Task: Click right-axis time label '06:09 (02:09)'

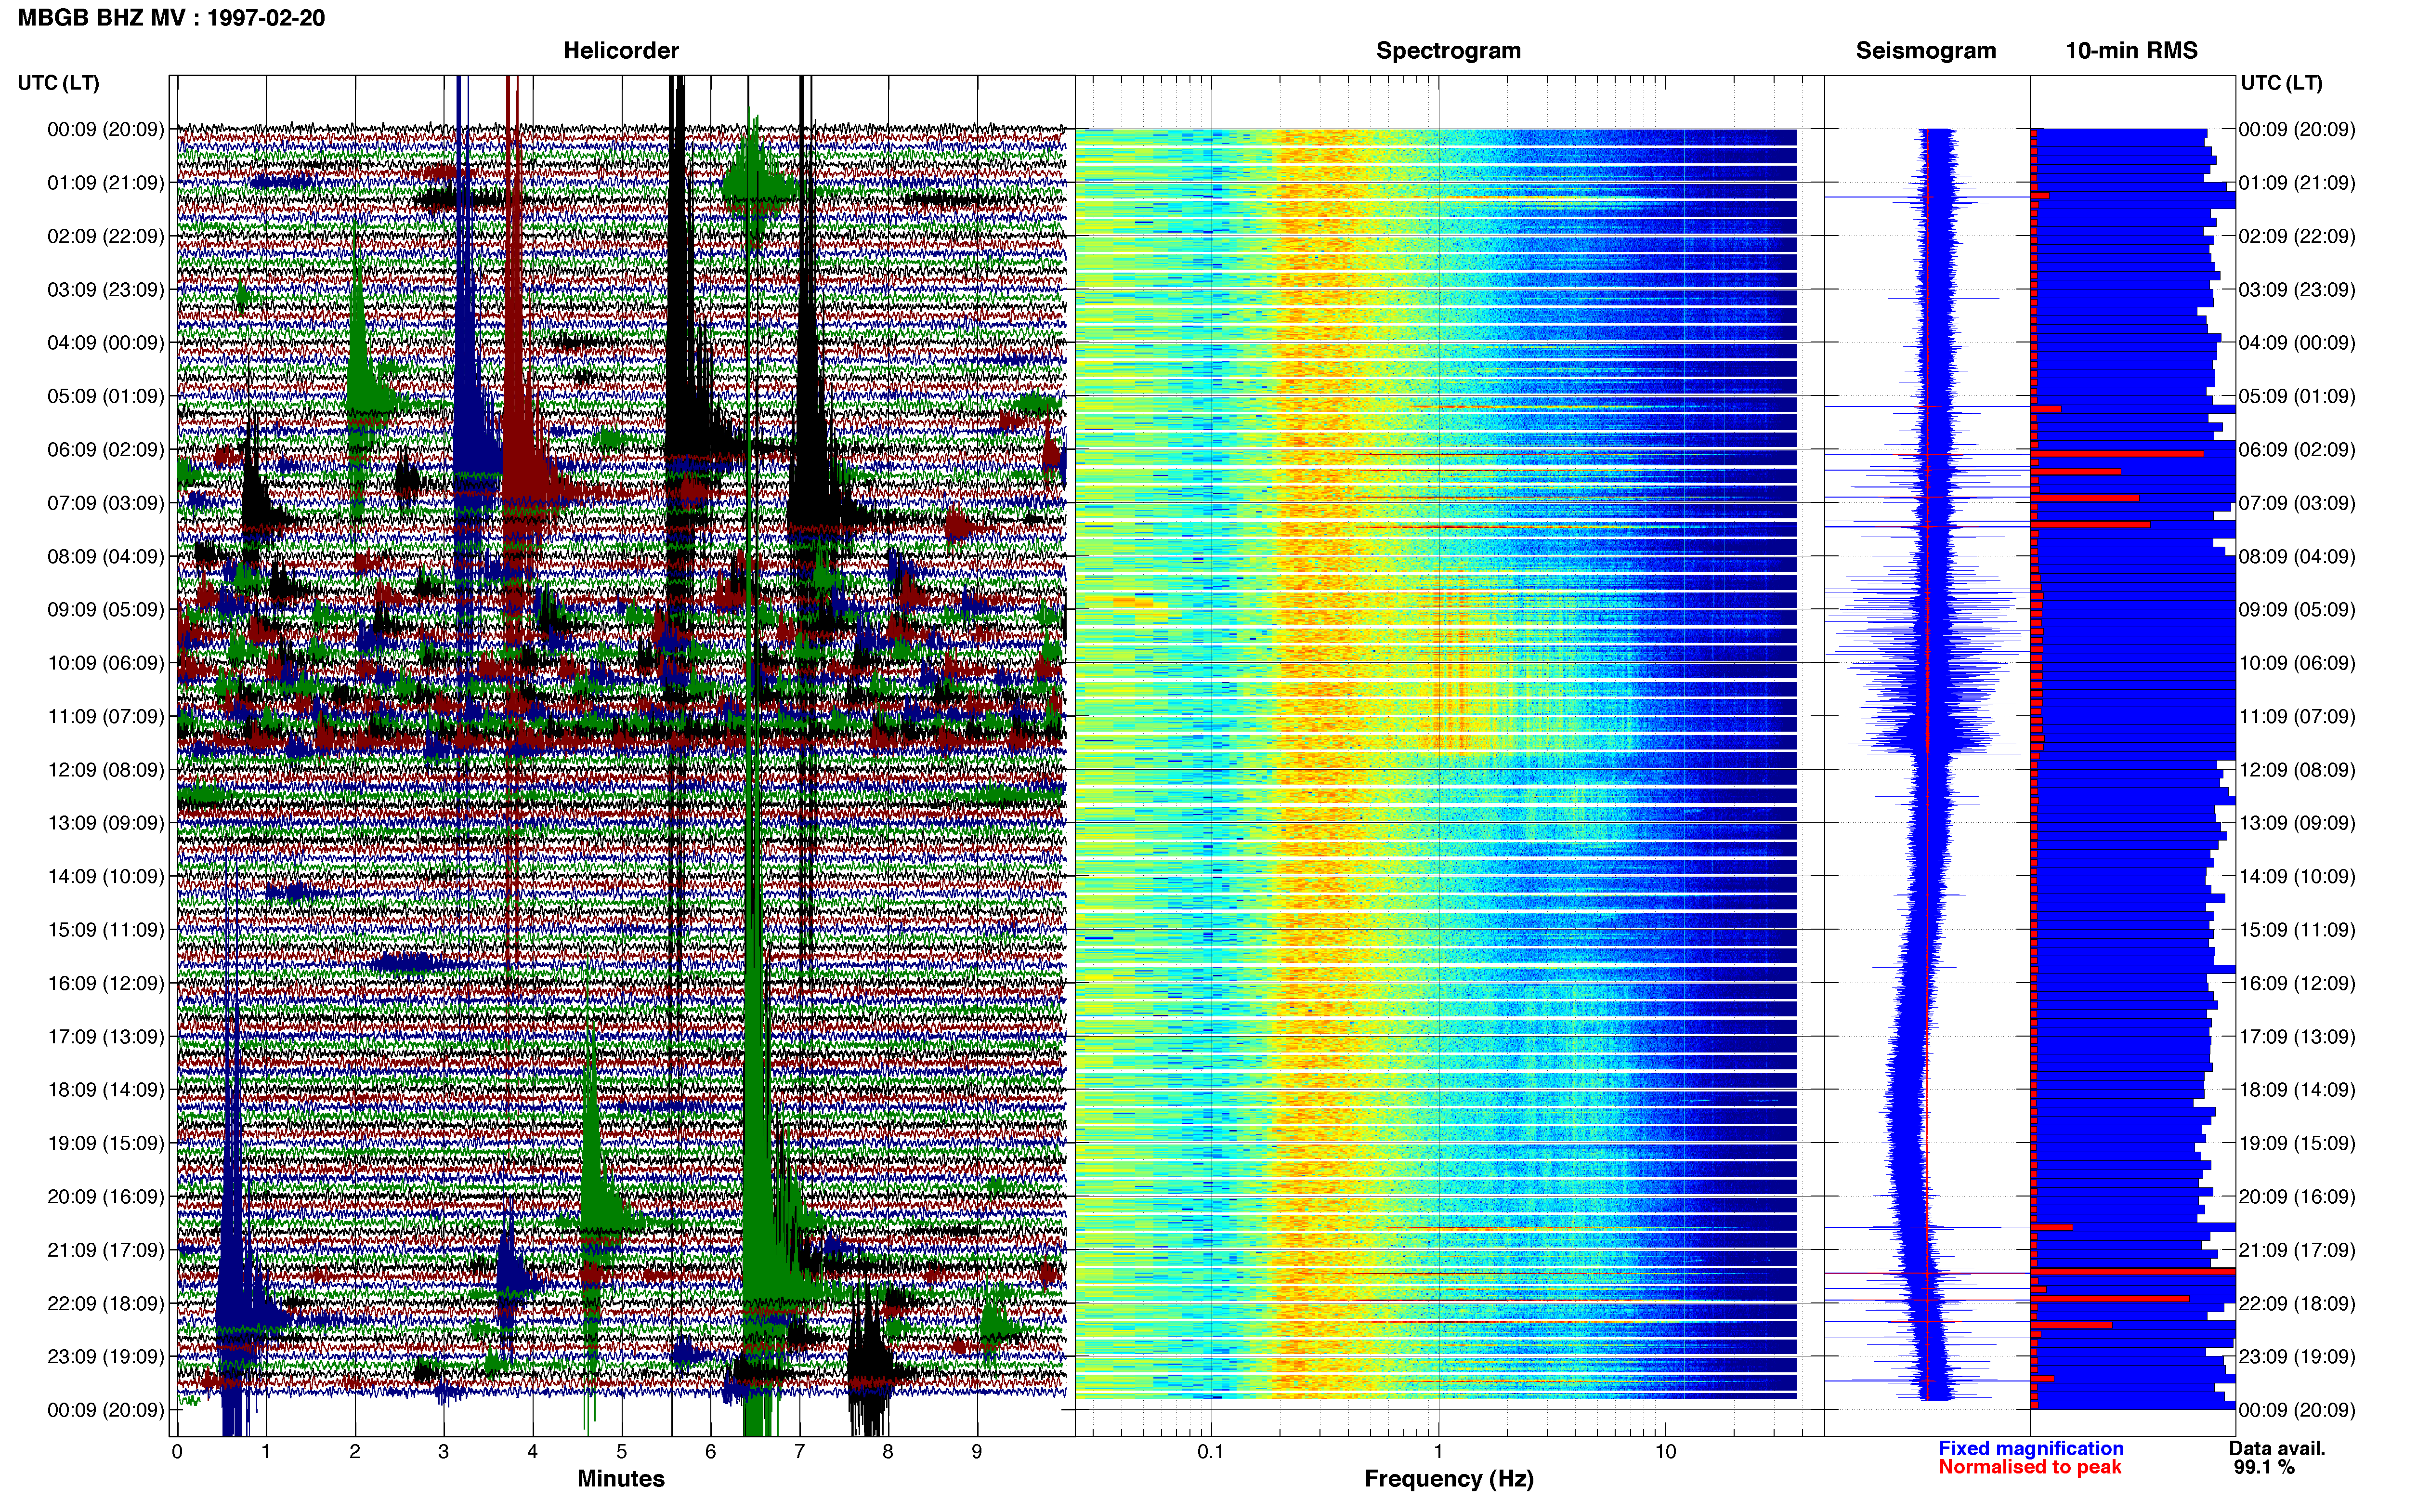Action: (2297, 450)
